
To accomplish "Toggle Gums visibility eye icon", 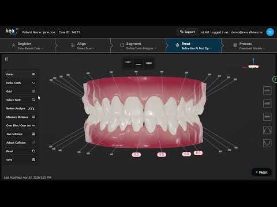I will pos(33,74).
